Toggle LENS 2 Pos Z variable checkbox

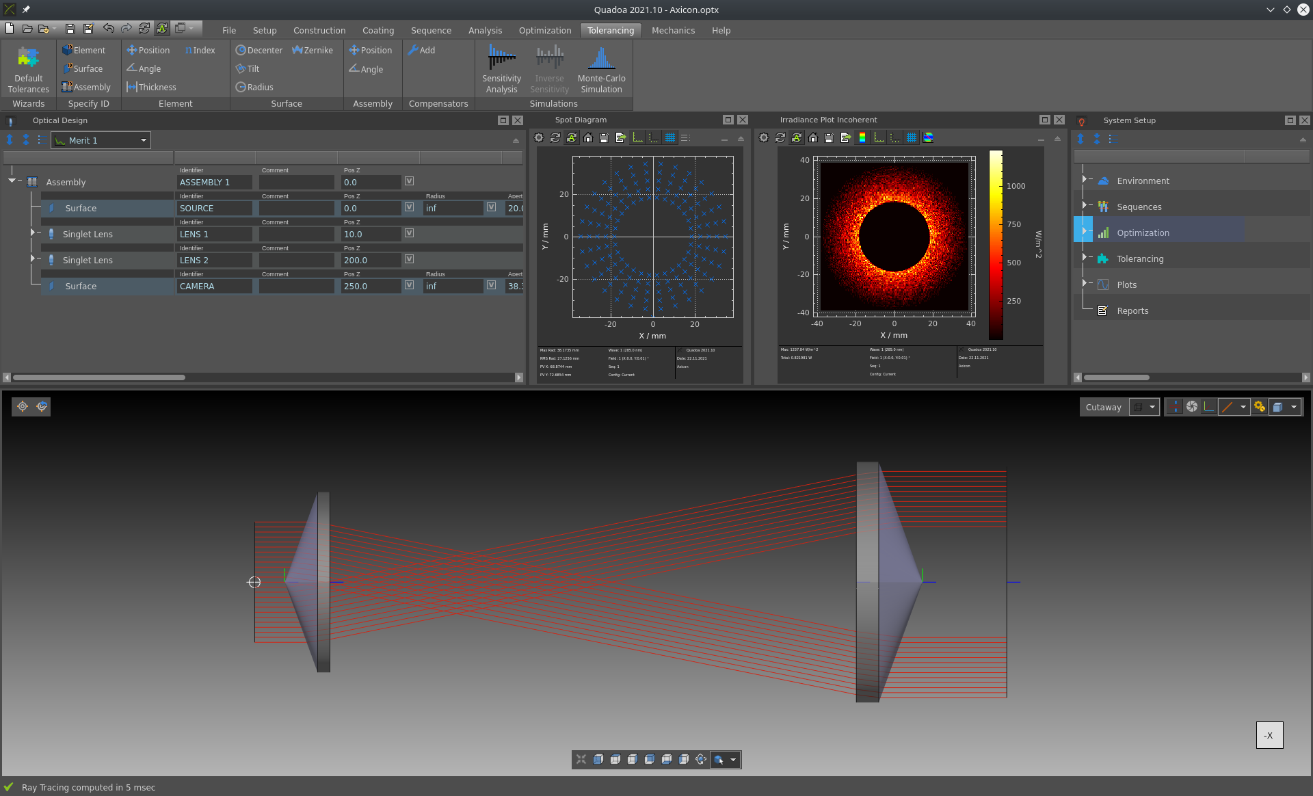click(409, 259)
